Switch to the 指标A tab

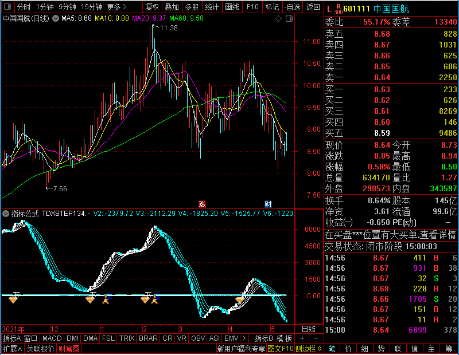(11, 338)
